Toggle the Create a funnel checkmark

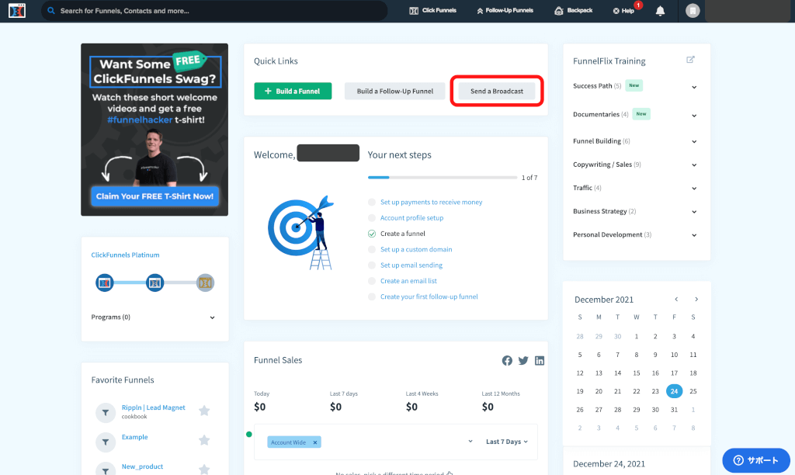(372, 234)
